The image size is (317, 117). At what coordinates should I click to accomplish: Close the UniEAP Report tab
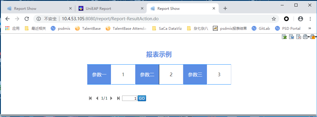pos(142,8)
